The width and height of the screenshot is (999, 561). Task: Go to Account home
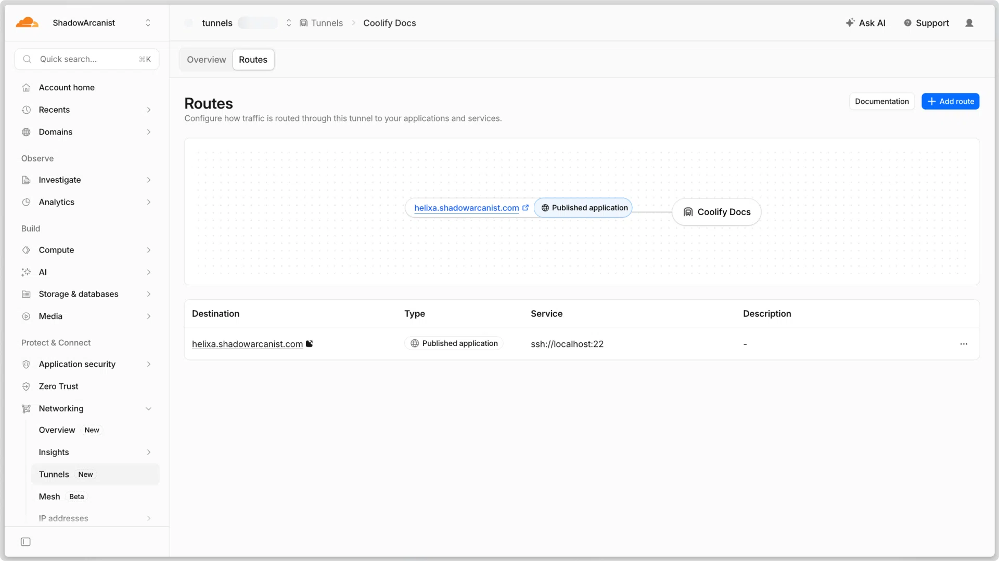87,88
